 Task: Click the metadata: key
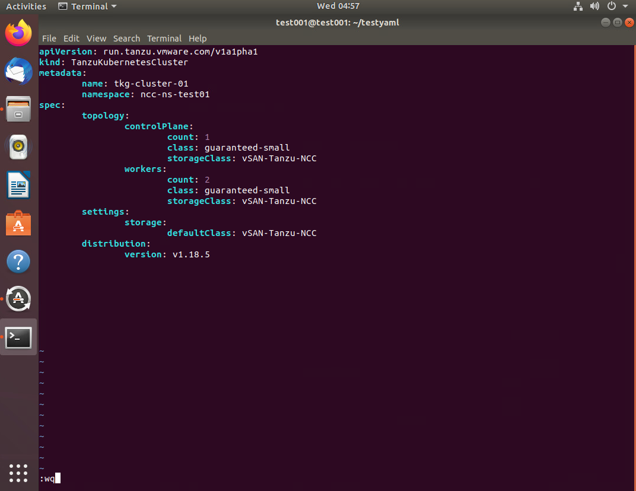(x=62, y=73)
